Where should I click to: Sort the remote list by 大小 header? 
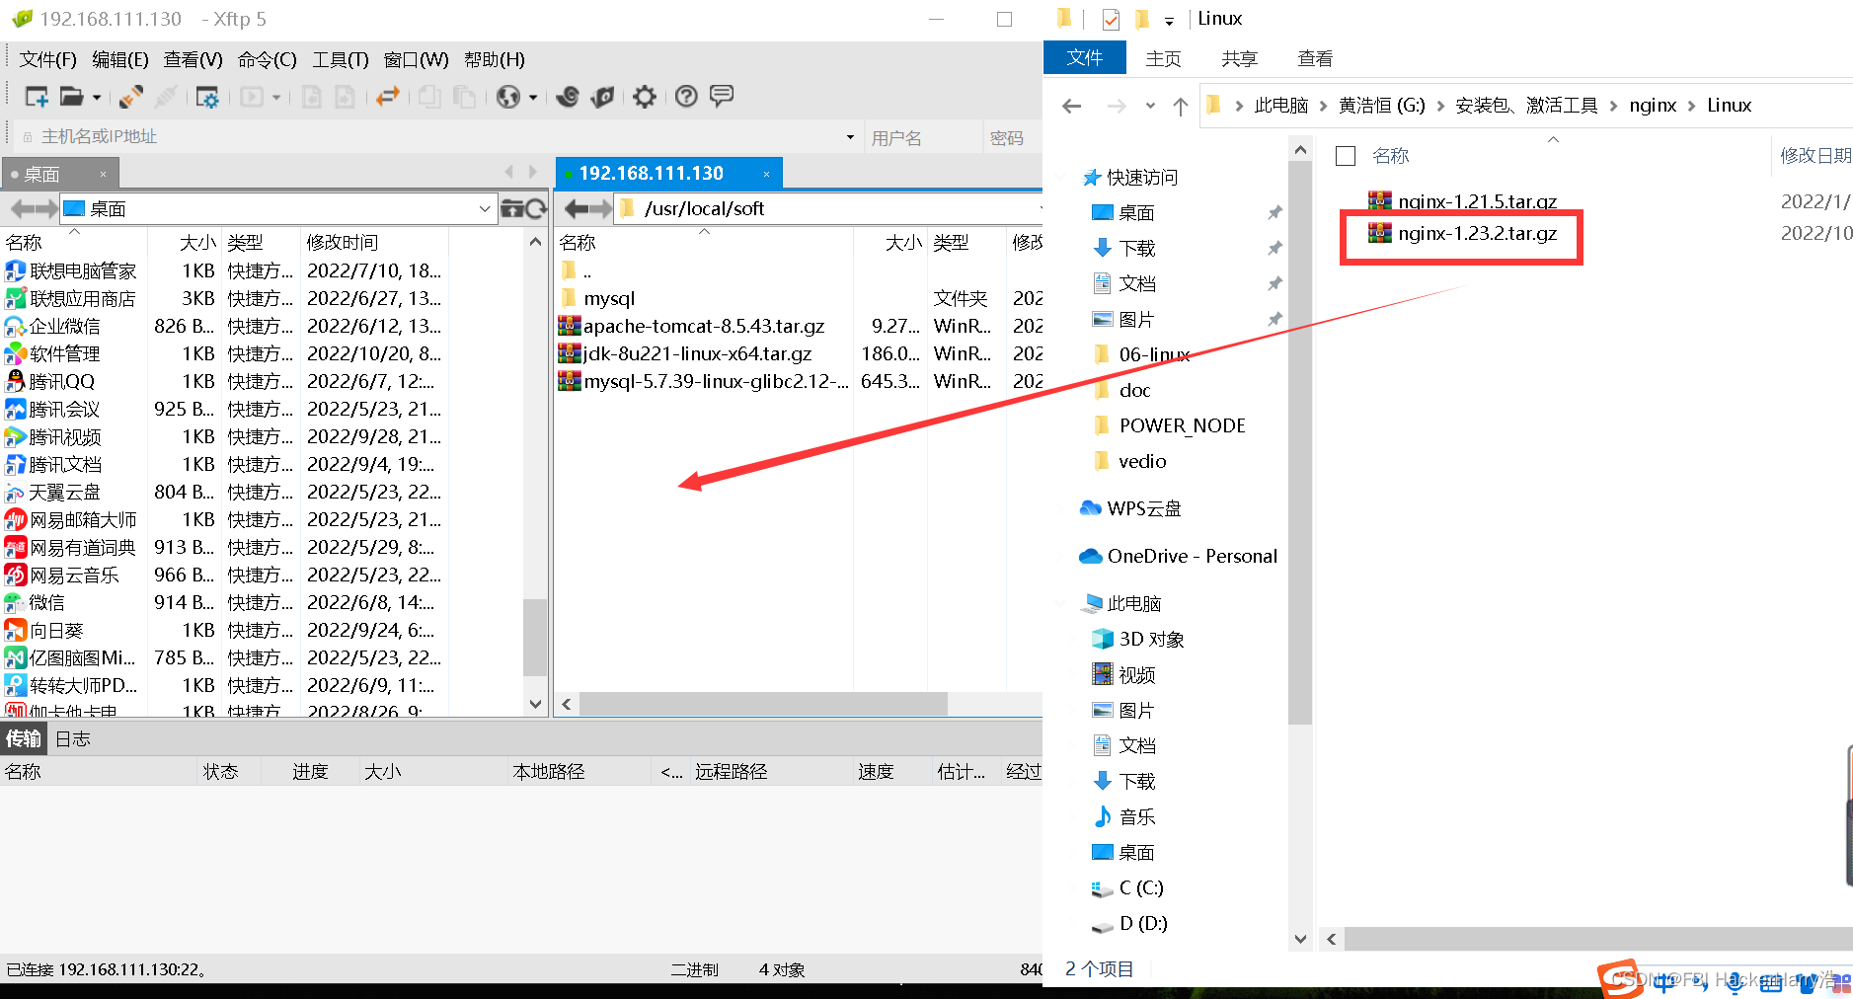click(x=891, y=242)
